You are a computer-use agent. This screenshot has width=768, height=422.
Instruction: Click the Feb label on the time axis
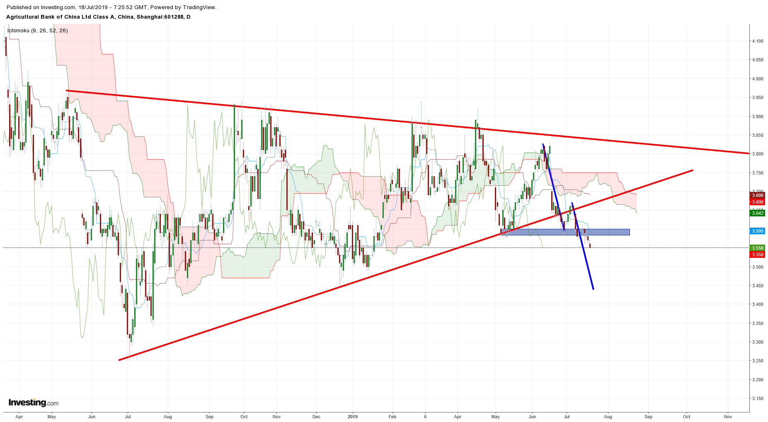(x=392, y=417)
